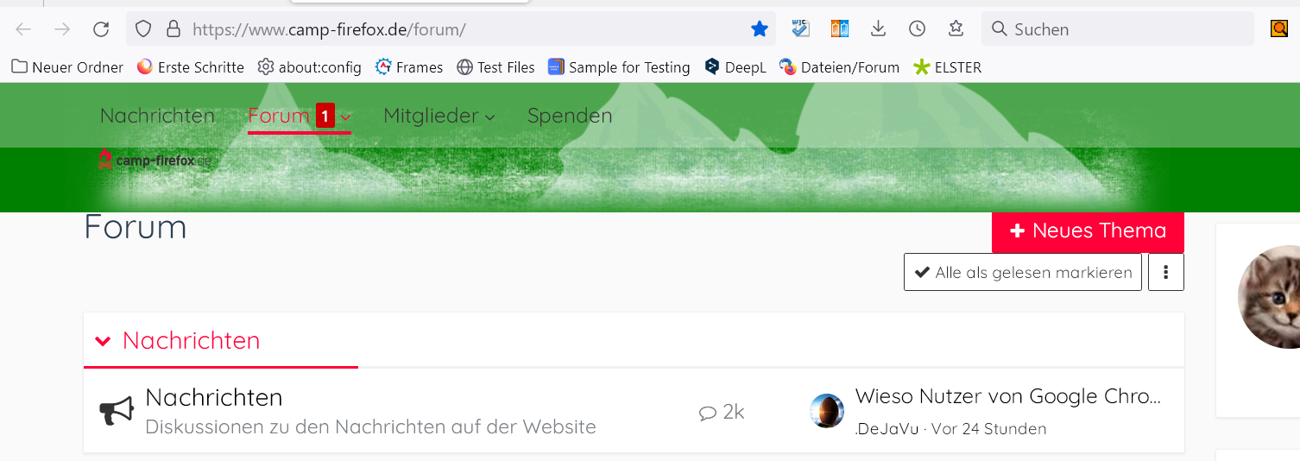Go to the Spenden navigation item
Image resolution: width=1300 pixels, height=461 pixels.
pyautogui.click(x=570, y=116)
